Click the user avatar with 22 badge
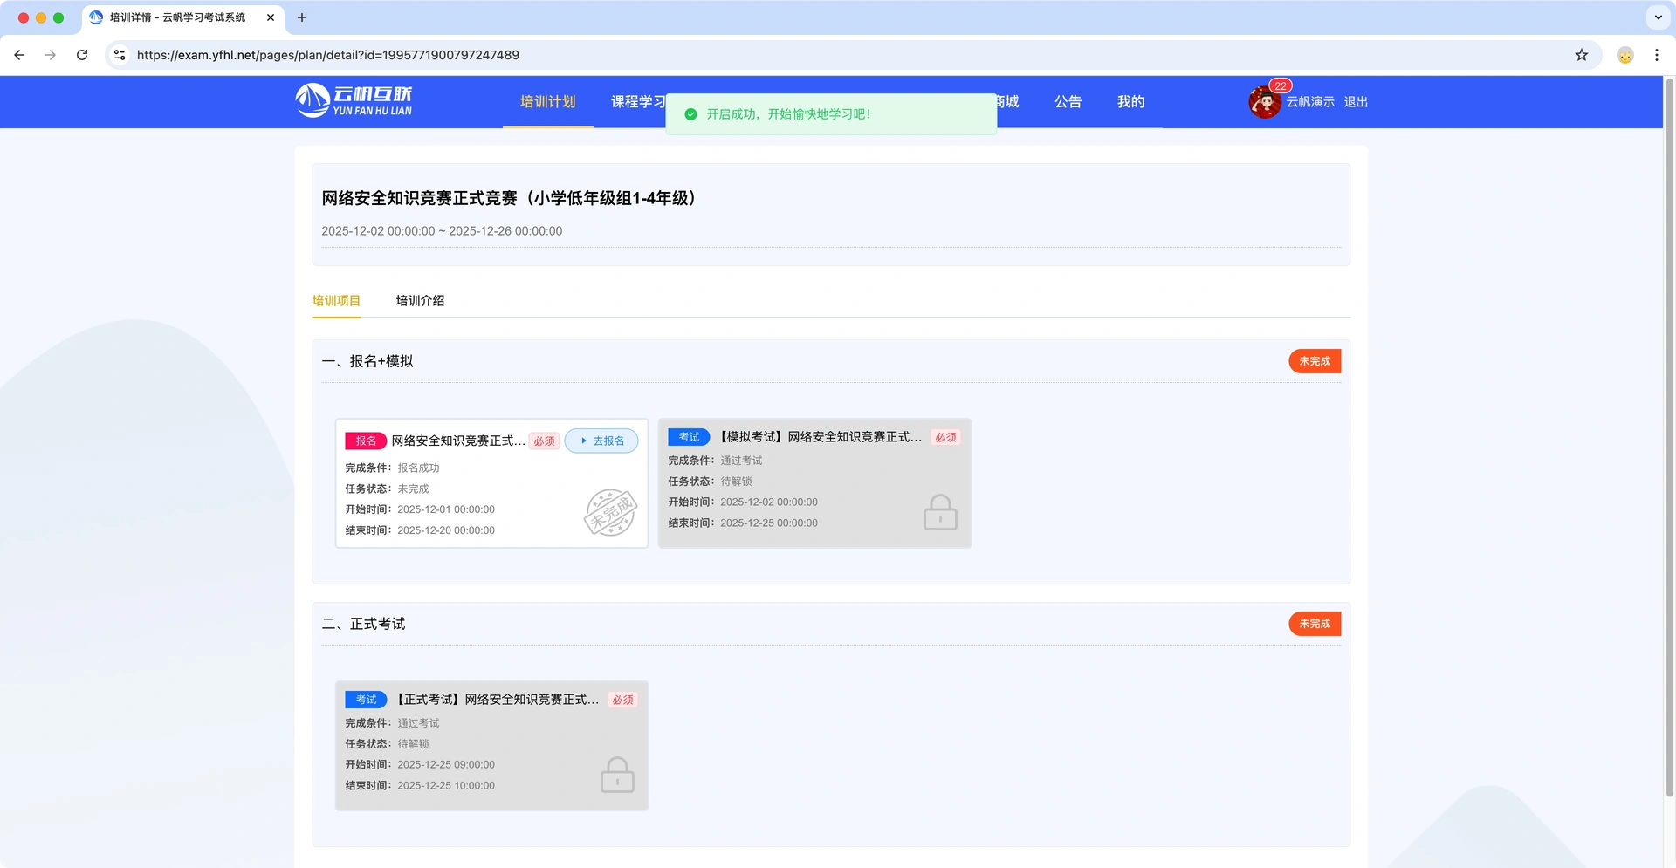This screenshot has height=868, width=1676. 1265,102
